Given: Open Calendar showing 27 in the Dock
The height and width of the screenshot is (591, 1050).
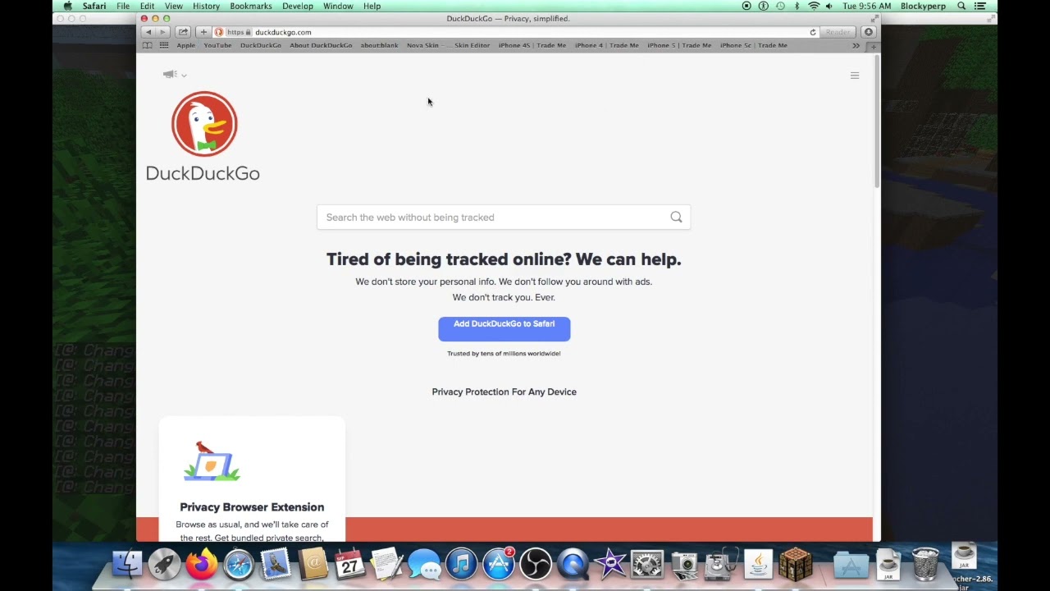Looking at the screenshot, I should [x=349, y=564].
